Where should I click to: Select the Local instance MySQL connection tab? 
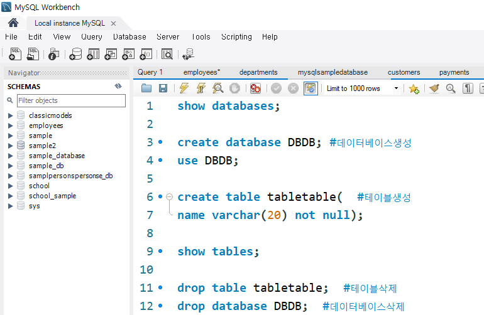pos(70,23)
